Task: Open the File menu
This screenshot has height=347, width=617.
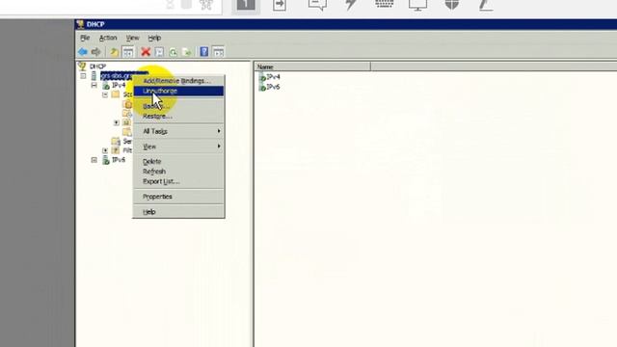Action: 85,38
